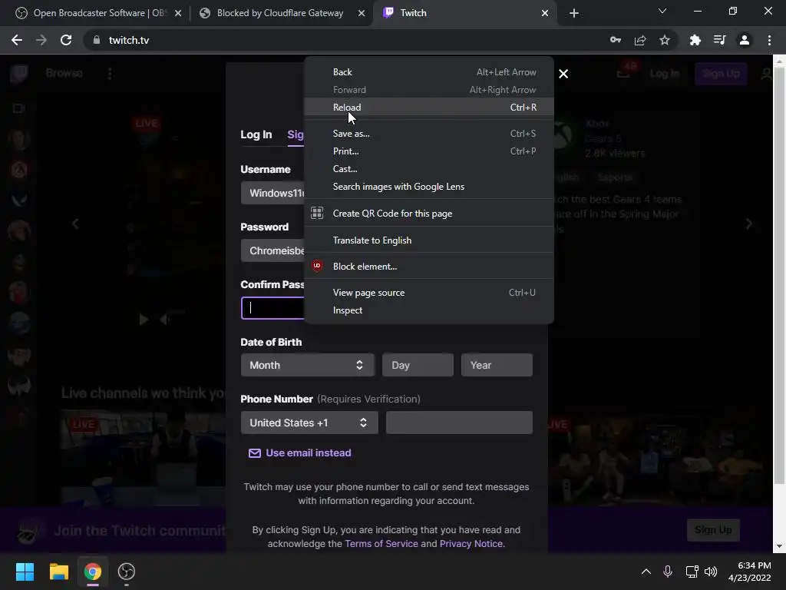Click Use email instead link
786x590 pixels.
click(x=309, y=453)
